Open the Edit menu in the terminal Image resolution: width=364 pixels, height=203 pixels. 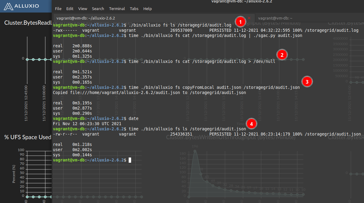pos(70,9)
